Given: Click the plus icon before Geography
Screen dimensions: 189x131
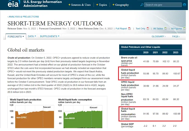Looking at the screenshot, I should (x=113, y=5).
